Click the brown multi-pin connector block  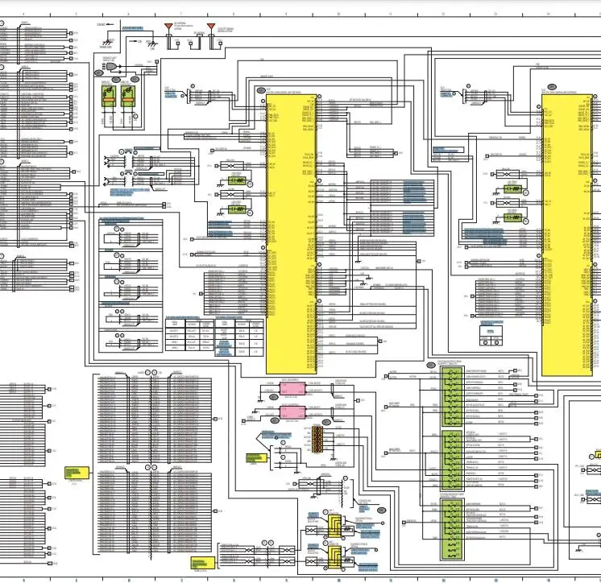click(x=317, y=439)
